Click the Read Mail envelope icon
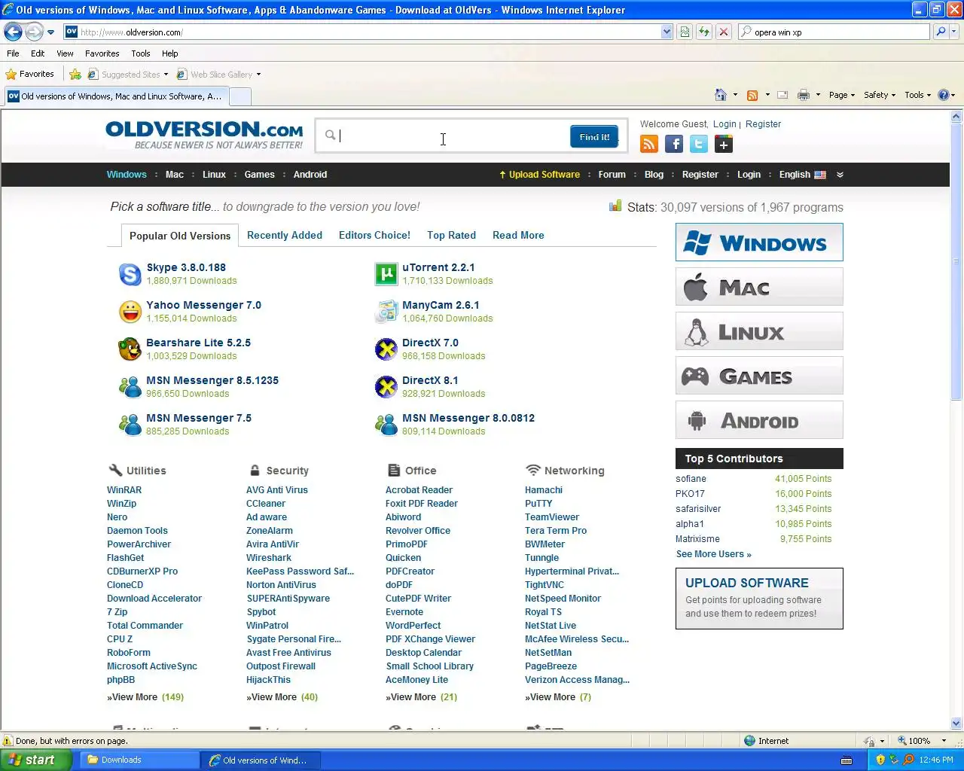The image size is (964, 771). tap(782, 95)
